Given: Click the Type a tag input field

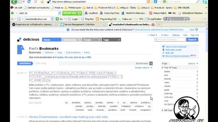Looking at the screenshot, I should pos(47,63).
